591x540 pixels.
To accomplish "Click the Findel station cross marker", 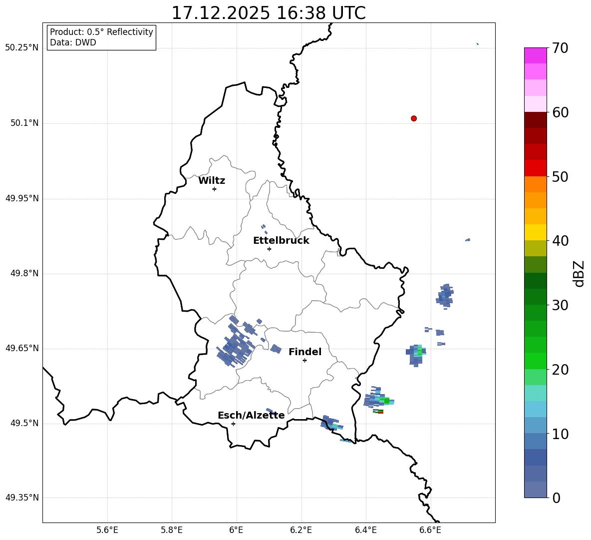I will point(304,361).
